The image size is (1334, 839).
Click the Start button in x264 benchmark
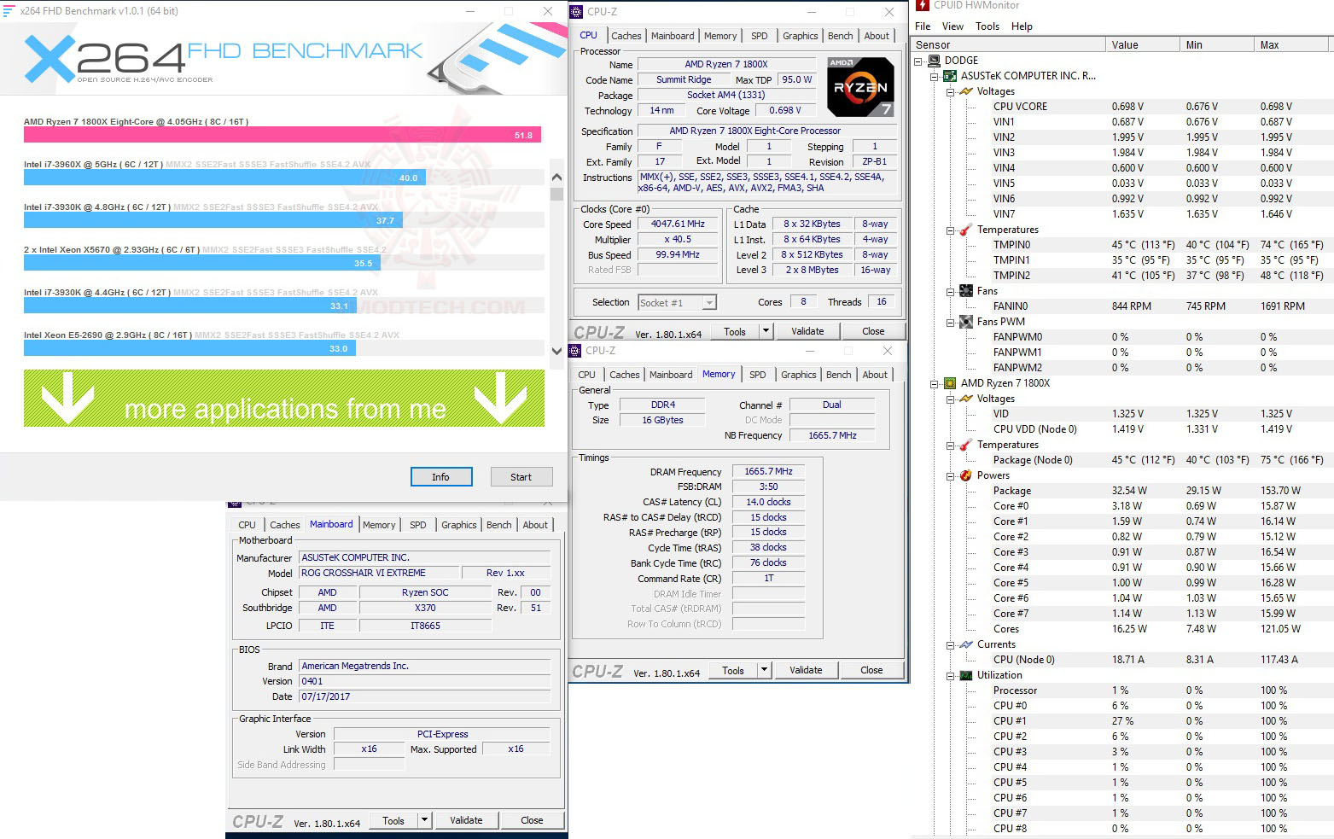click(x=521, y=476)
